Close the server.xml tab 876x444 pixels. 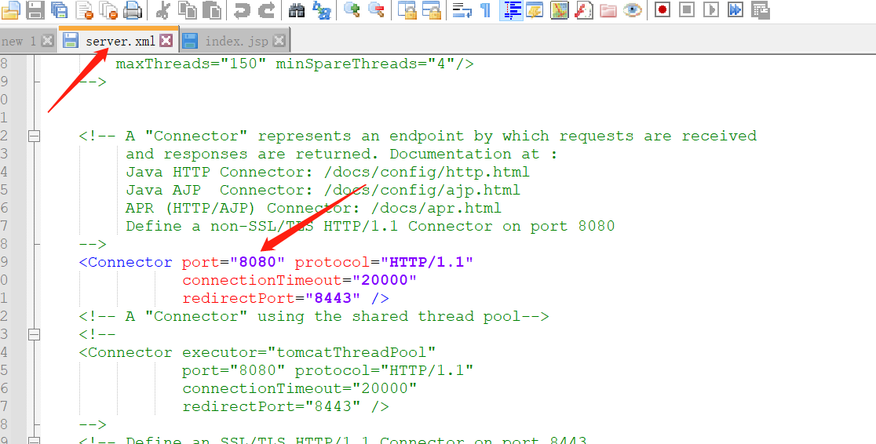coord(166,40)
